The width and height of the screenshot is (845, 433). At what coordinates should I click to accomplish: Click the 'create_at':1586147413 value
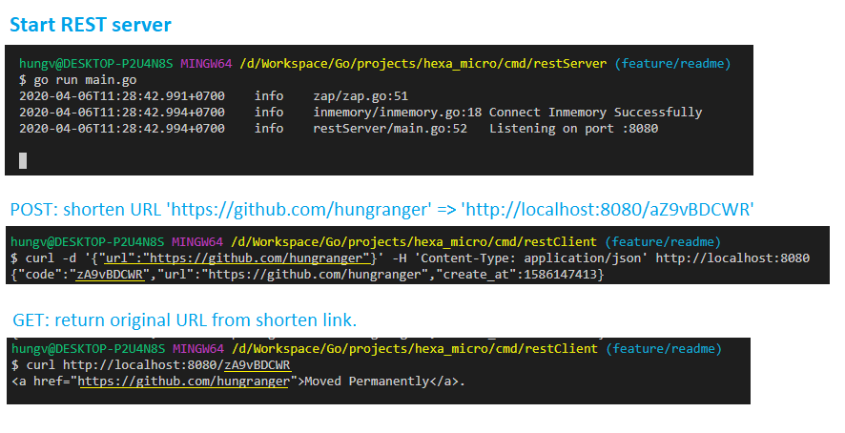520,275
